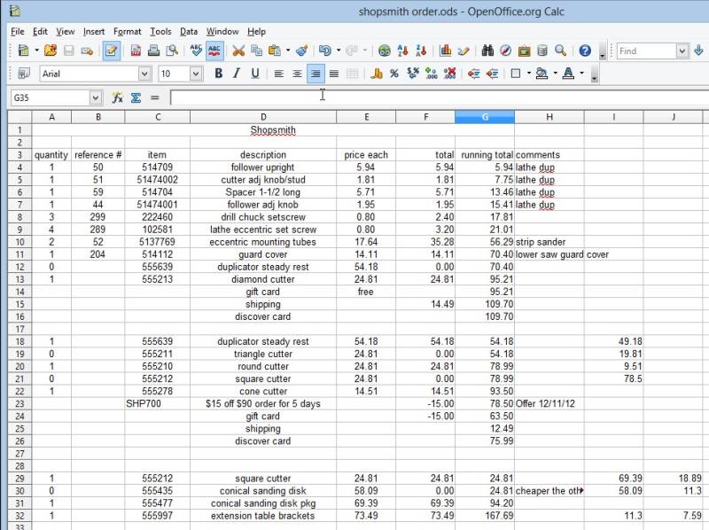Toggle Align Right
709x530 pixels.
click(316, 74)
